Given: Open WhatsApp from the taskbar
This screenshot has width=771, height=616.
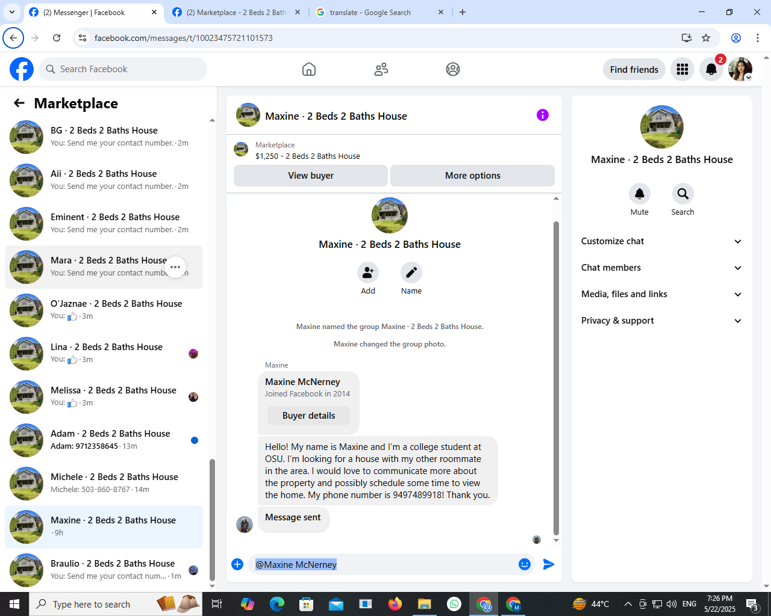Looking at the screenshot, I should [454, 604].
